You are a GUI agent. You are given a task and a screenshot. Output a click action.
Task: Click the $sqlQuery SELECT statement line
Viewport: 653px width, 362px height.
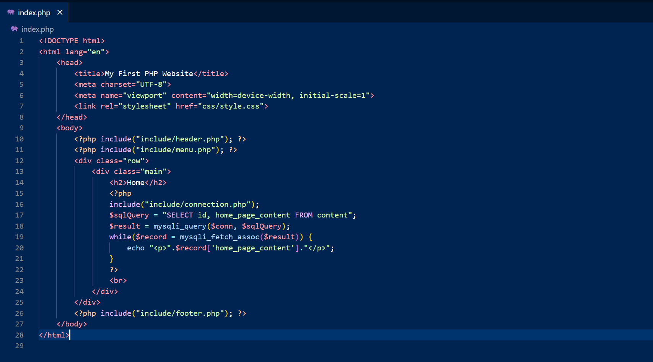233,215
